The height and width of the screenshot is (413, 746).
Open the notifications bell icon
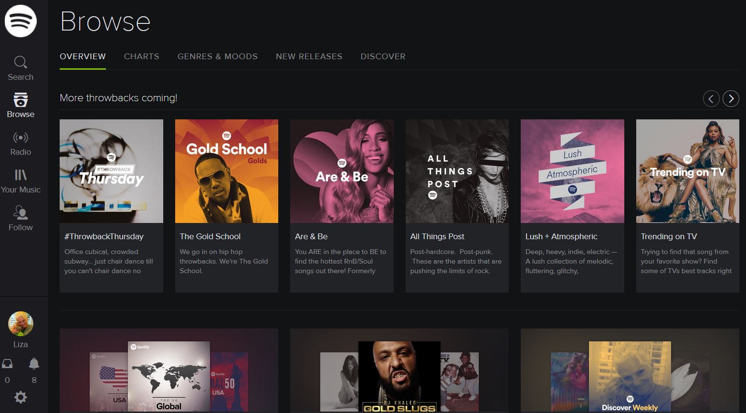click(x=34, y=364)
